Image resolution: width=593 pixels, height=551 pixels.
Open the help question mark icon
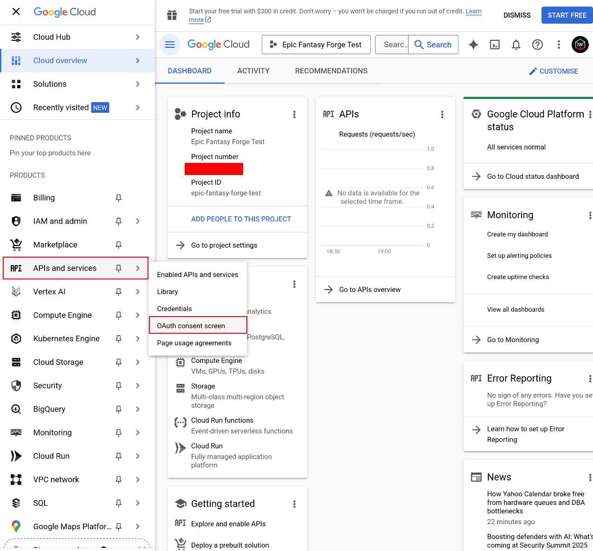537,45
